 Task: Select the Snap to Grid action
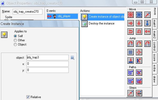131,52
